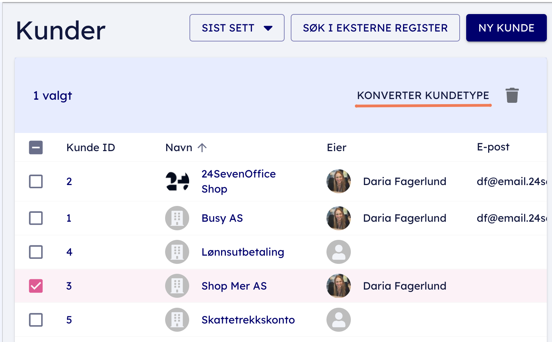Screen dimensions: 552x342
Task: Open the SIST SETT dropdown
Action: click(237, 28)
